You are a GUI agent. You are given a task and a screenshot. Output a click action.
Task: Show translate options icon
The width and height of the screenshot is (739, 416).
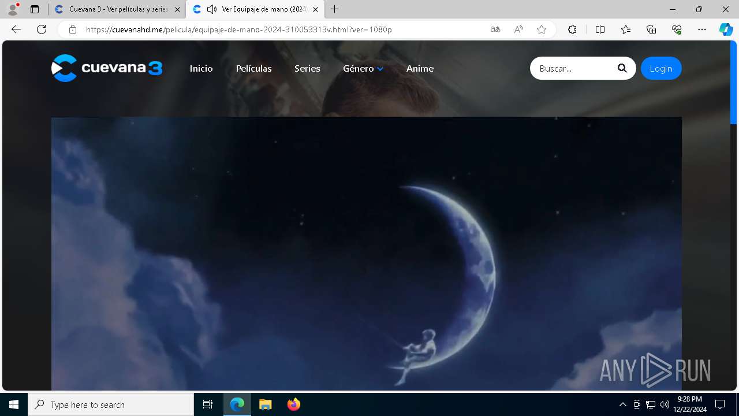click(x=495, y=29)
